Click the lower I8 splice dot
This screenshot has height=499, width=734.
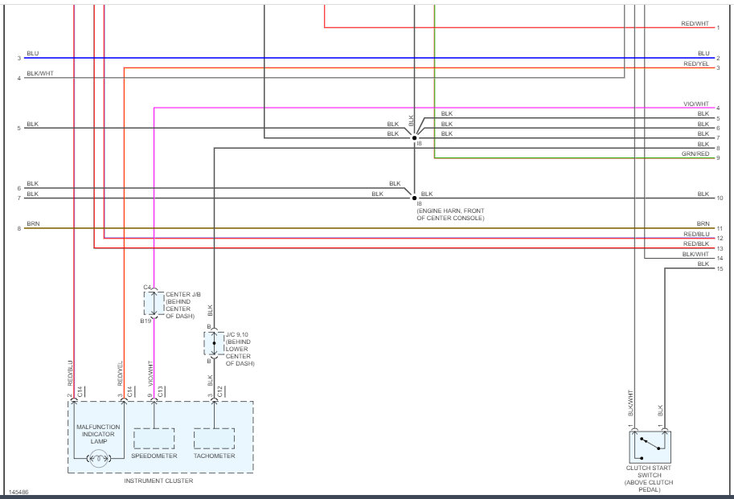click(x=414, y=197)
